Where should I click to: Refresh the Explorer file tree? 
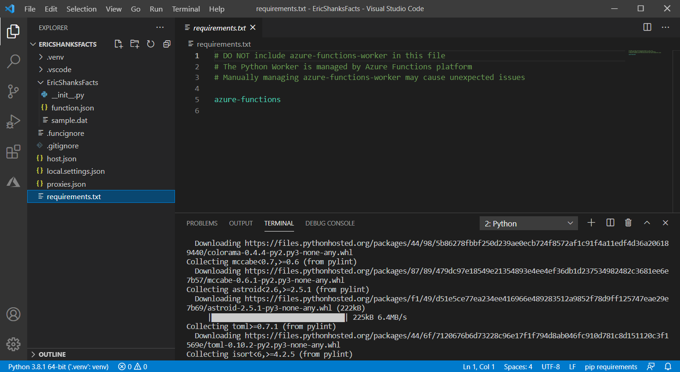point(150,44)
